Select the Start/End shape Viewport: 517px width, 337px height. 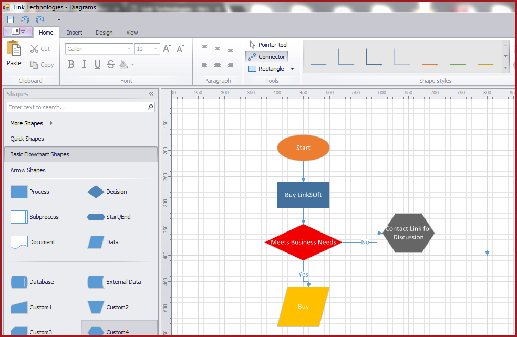[x=109, y=217]
